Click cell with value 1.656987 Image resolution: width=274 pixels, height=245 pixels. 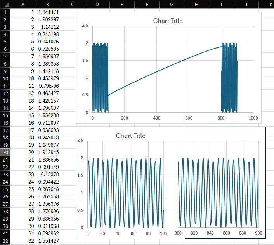point(47,56)
